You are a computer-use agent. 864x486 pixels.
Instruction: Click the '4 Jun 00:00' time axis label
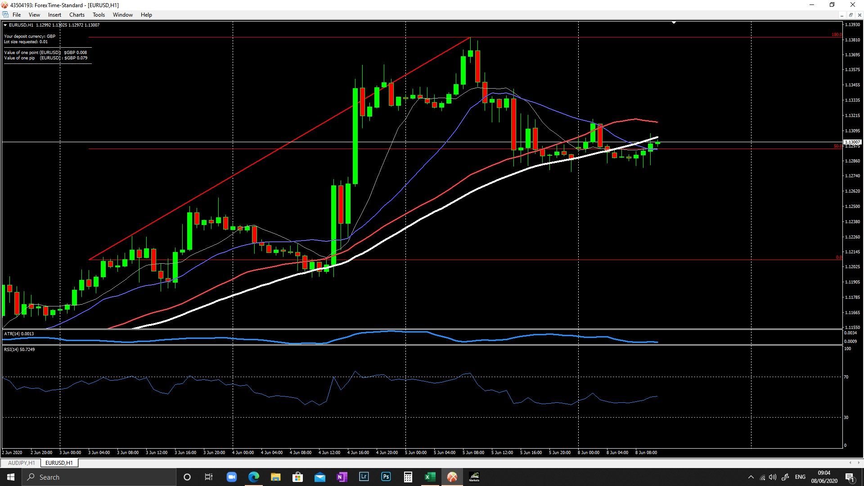pos(243,452)
